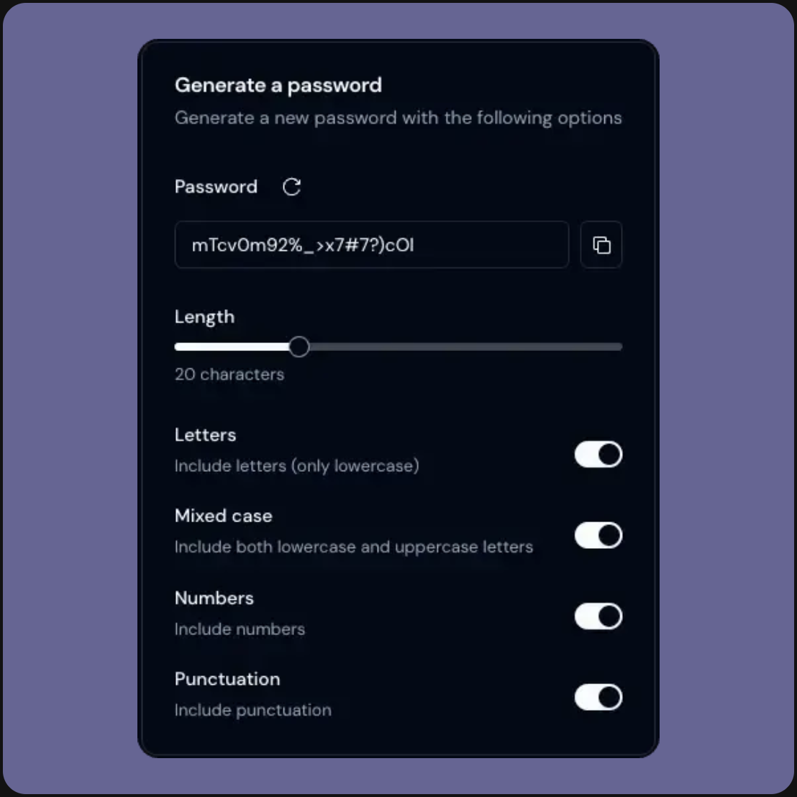Viewport: 797px width, 797px height.
Task: Toggle the Include letters (only lowercase) switch
Action: tap(598, 455)
